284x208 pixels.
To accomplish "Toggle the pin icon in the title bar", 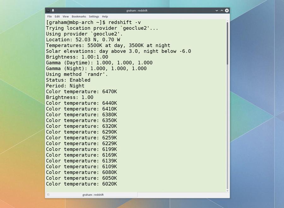I will 53,10.
